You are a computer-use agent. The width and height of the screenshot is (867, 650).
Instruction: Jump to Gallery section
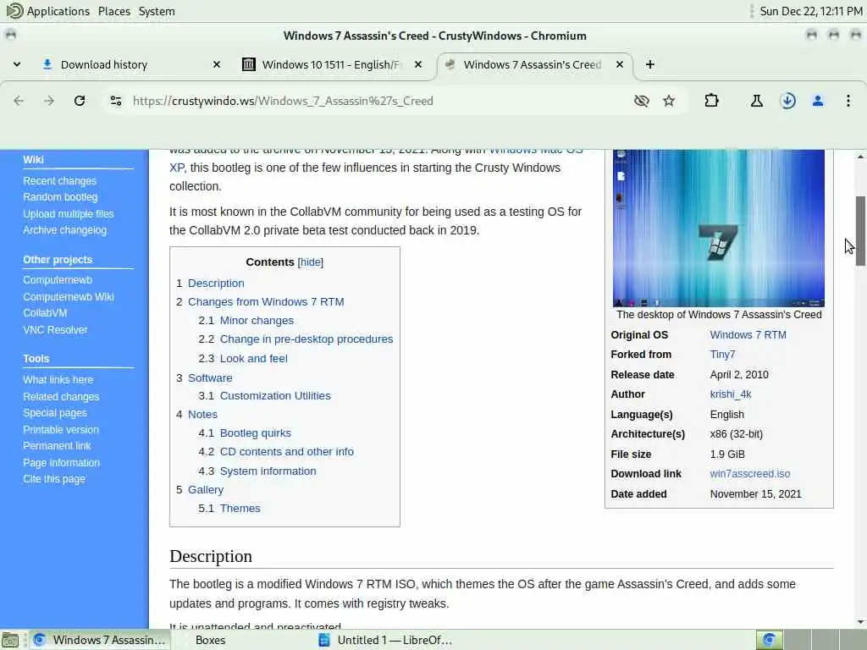pyautogui.click(x=206, y=490)
